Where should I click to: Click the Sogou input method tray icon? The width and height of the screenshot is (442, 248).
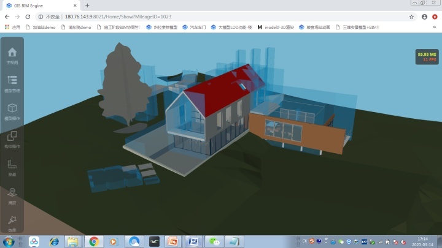311,241
